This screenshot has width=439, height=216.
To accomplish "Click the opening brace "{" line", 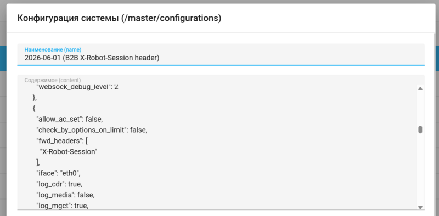I will [34, 109].
